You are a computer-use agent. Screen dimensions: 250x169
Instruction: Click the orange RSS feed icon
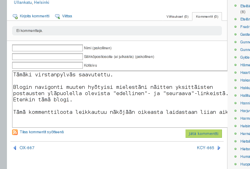[x=15, y=132]
